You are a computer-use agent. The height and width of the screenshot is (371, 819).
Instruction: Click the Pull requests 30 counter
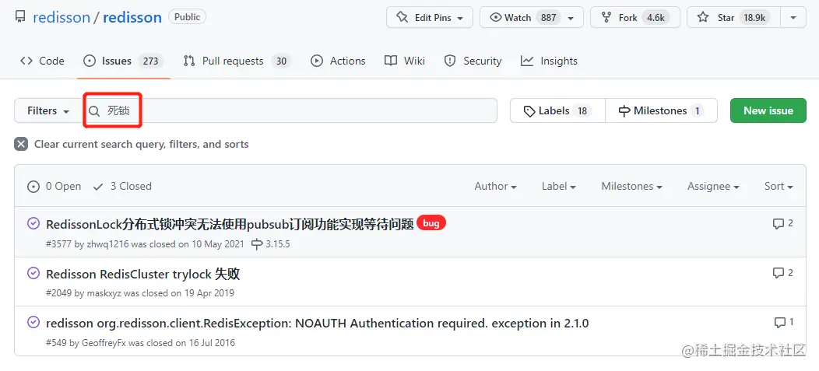coord(281,61)
